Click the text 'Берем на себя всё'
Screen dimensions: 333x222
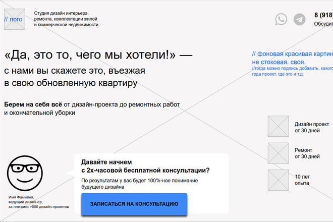33,104
